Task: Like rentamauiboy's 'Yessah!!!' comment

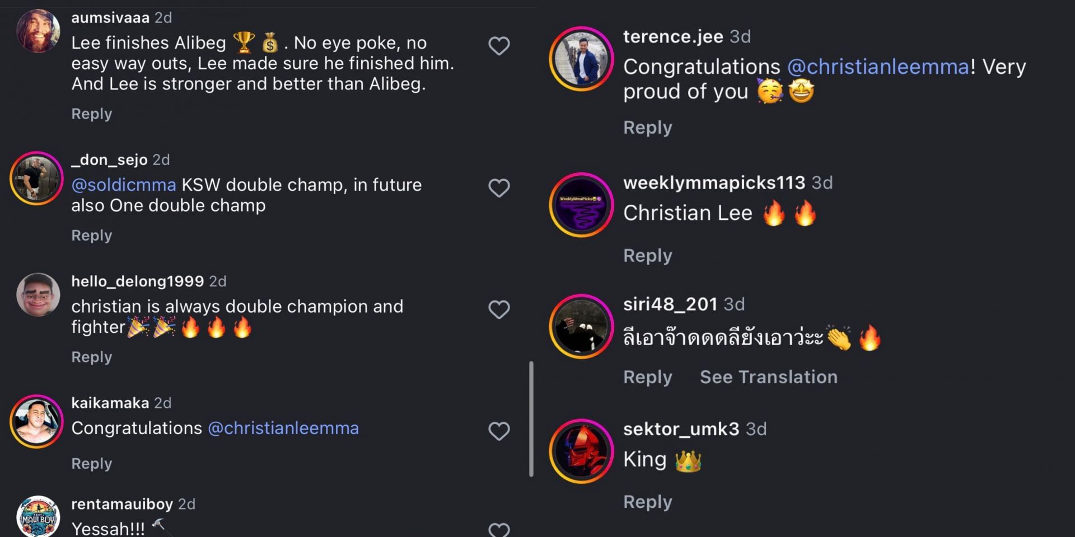Action: (x=499, y=529)
